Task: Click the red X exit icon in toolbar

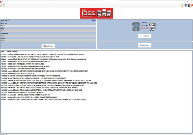Action: point(192,5)
